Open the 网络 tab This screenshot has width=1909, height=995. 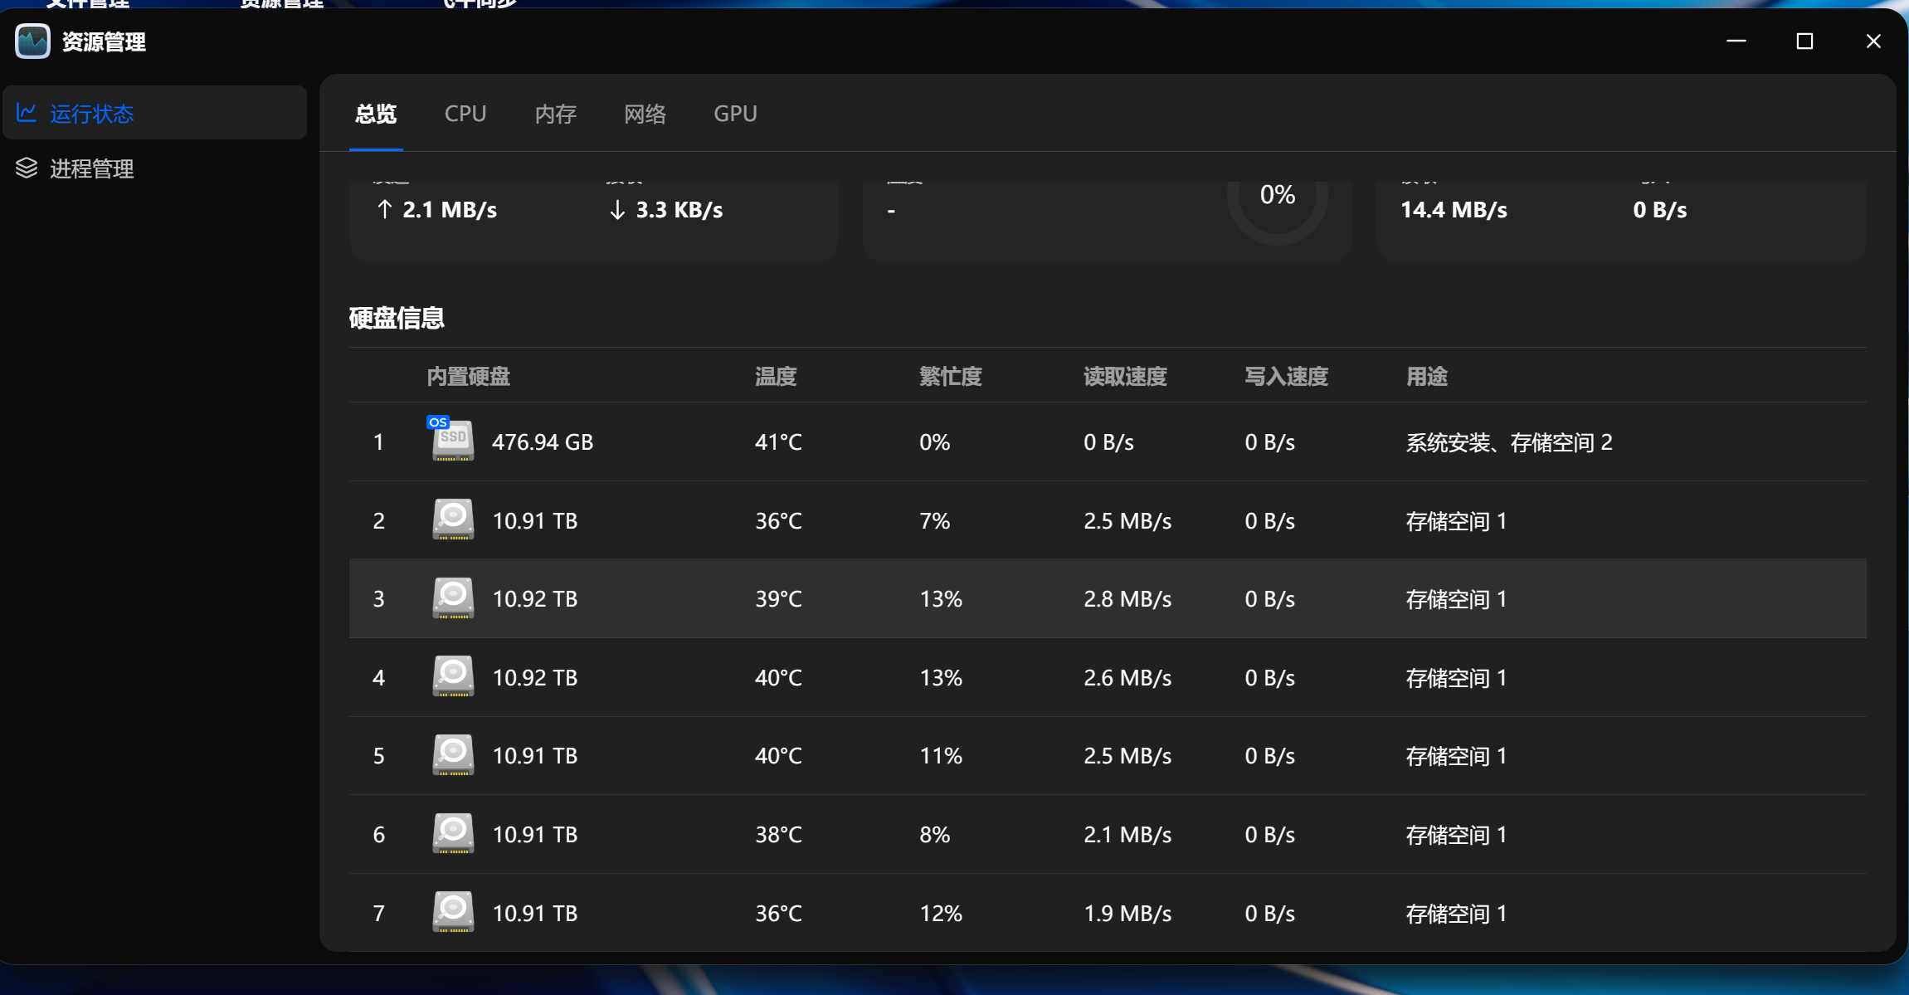coord(645,113)
